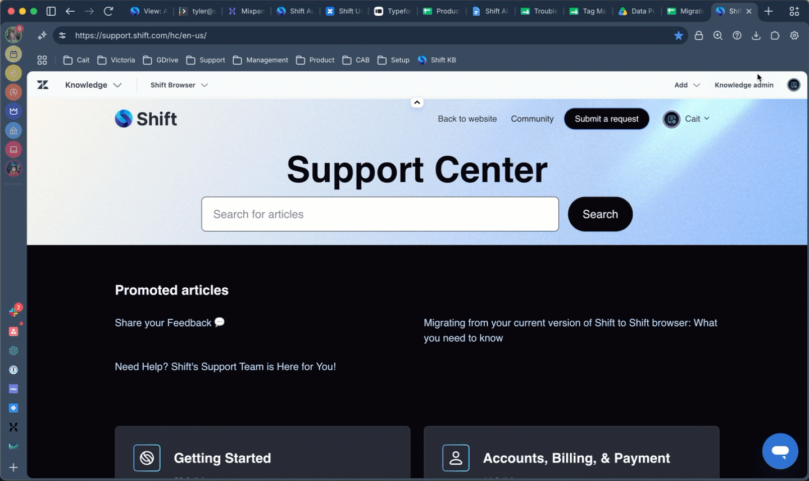Open the Cait bookmarks folder
Viewport: 809px width, 481px height.
[x=76, y=60]
